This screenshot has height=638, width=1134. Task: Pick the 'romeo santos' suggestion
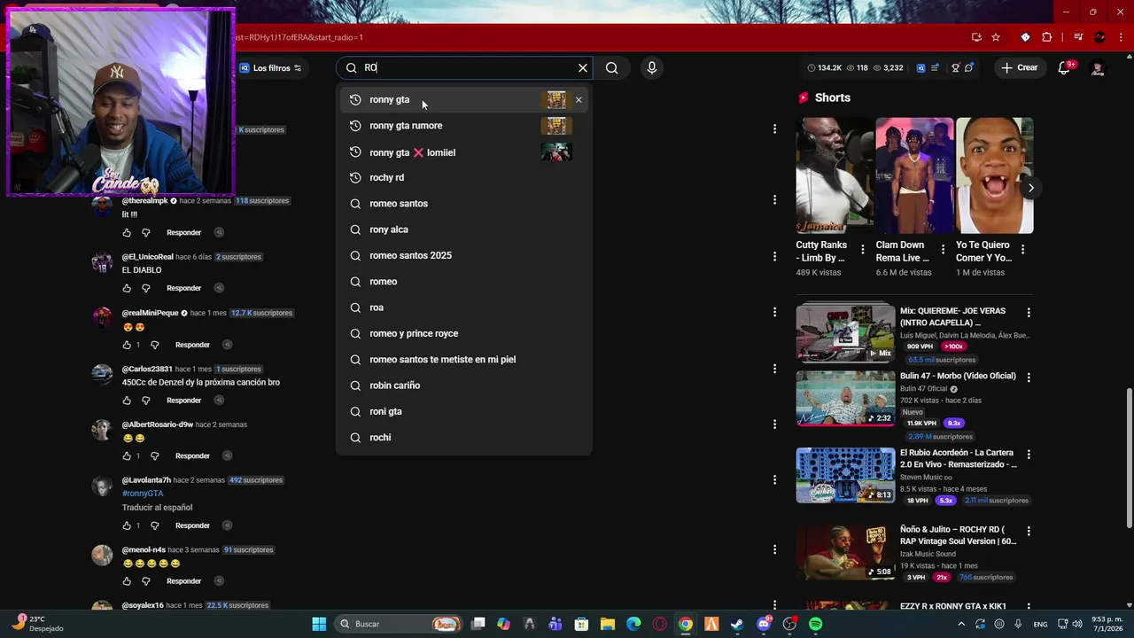coord(463,204)
